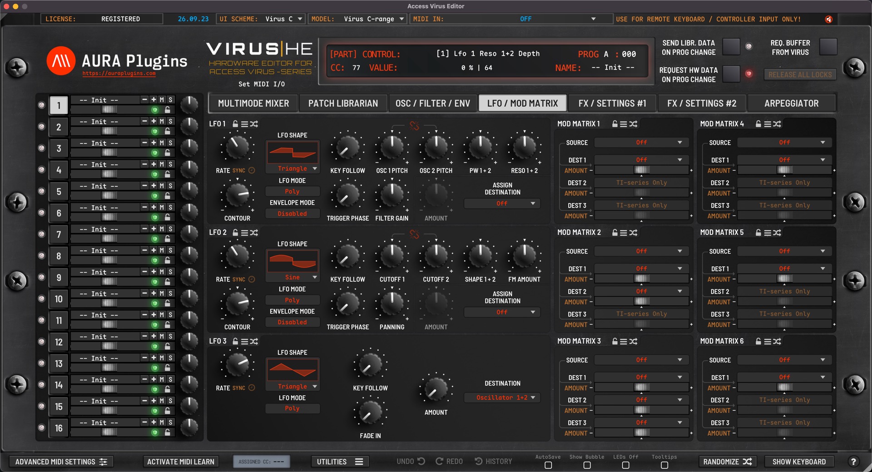Open the Utilities hamburger menu icon
This screenshot has width=872, height=472.
(x=359, y=462)
